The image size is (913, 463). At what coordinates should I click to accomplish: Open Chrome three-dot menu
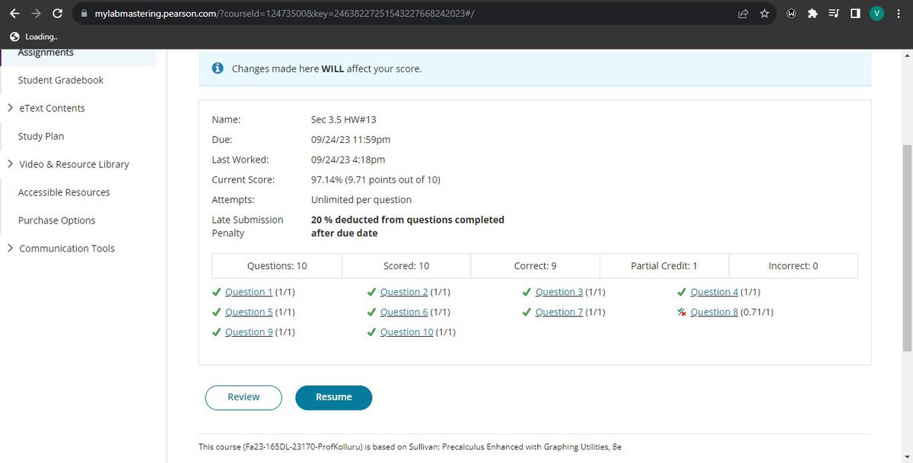point(899,14)
